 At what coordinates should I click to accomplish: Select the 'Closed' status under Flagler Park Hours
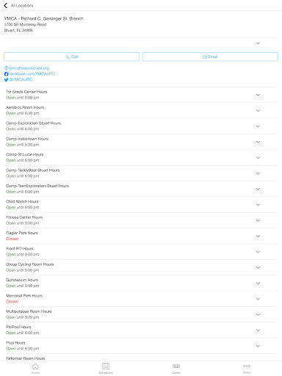(x=12, y=239)
